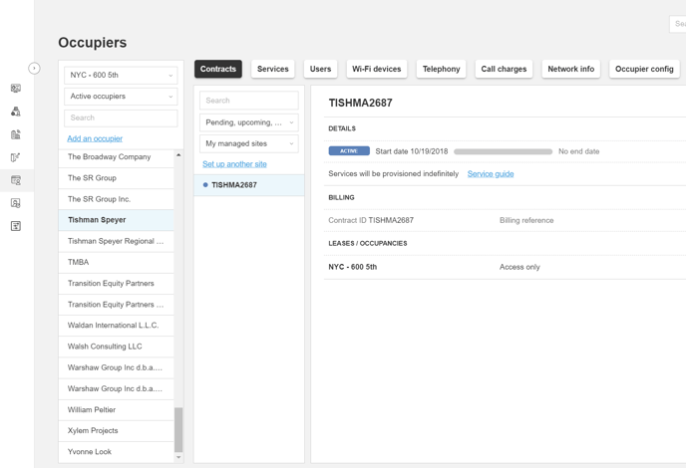Click the list document icon in sidebar
Viewport: 686px width, 468px height.
click(x=16, y=226)
